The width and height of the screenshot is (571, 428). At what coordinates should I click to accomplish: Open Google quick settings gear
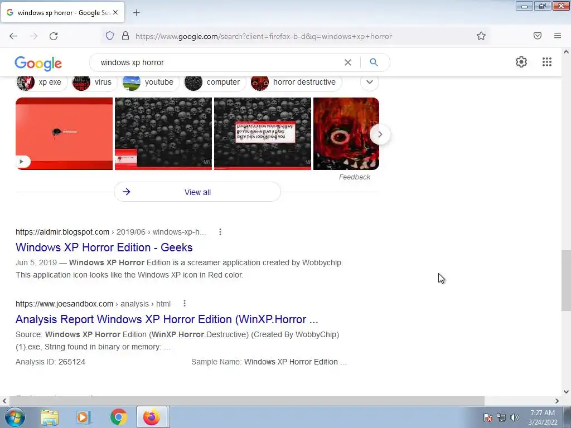pos(521,62)
